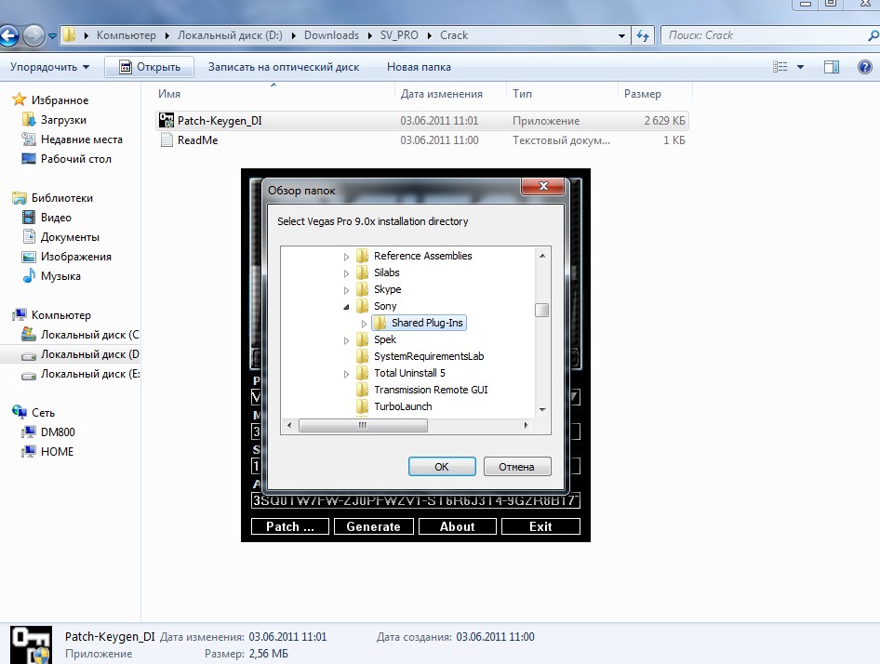Viewport: 880px width, 664px height.
Task: Click the refresh button beside address bar
Action: point(643,36)
